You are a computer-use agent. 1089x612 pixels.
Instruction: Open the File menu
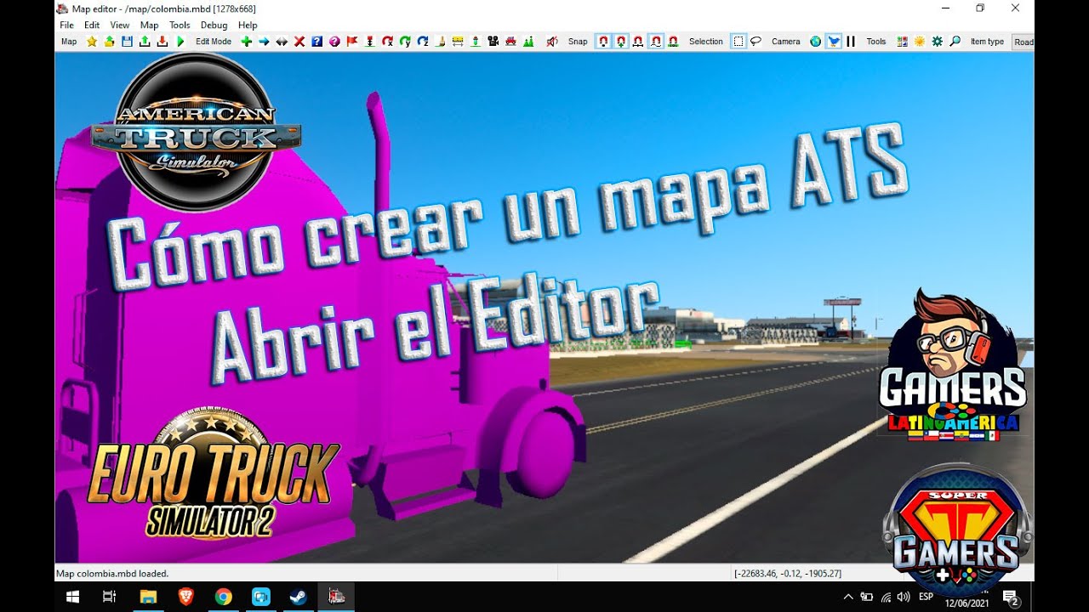coord(66,25)
